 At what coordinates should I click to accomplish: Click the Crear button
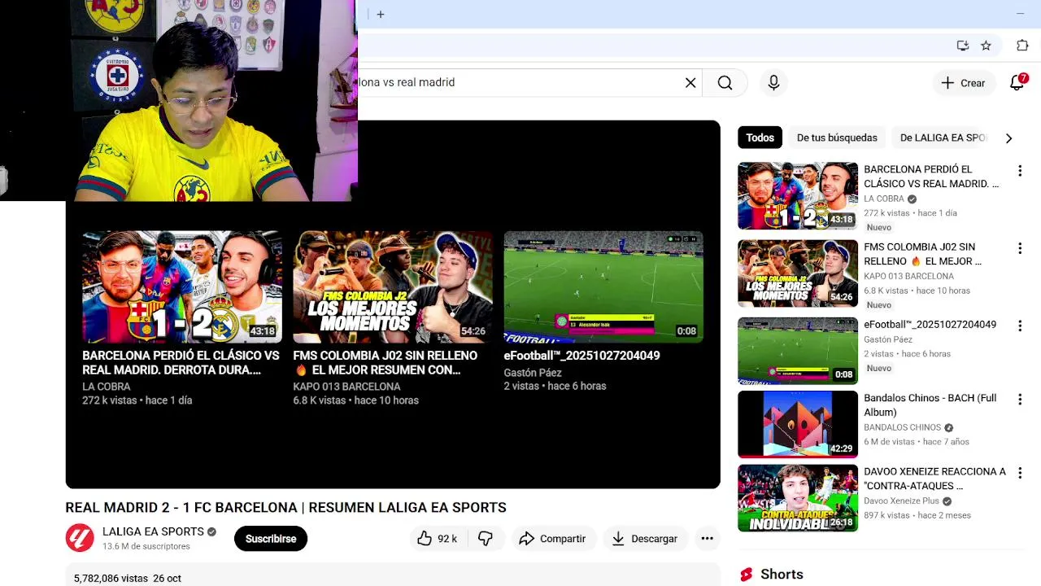(963, 82)
